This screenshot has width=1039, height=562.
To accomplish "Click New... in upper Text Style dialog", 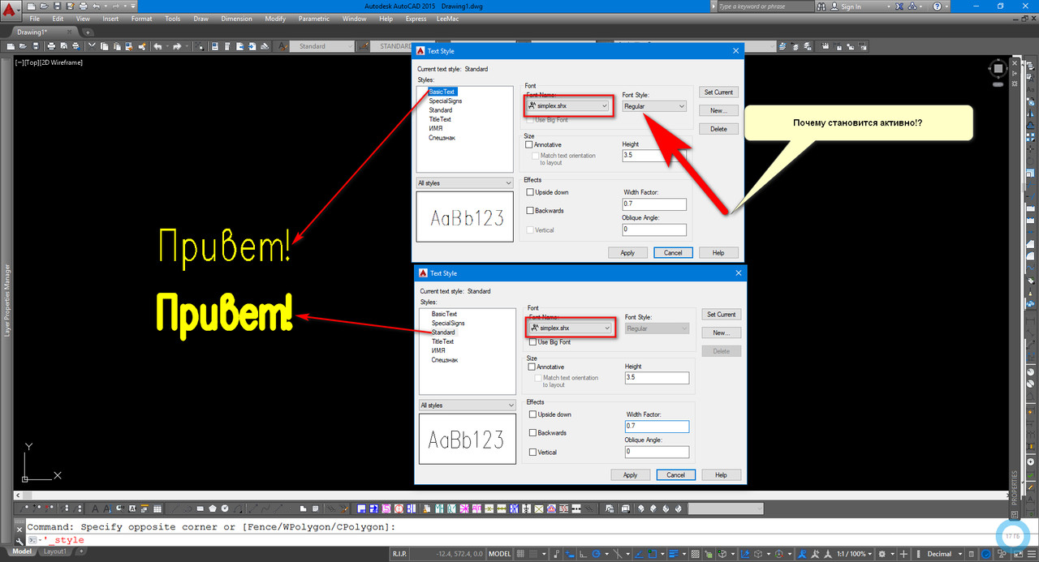I will click(x=718, y=110).
